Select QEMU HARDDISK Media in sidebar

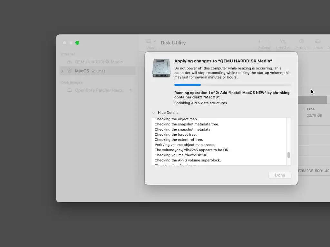[98, 62]
